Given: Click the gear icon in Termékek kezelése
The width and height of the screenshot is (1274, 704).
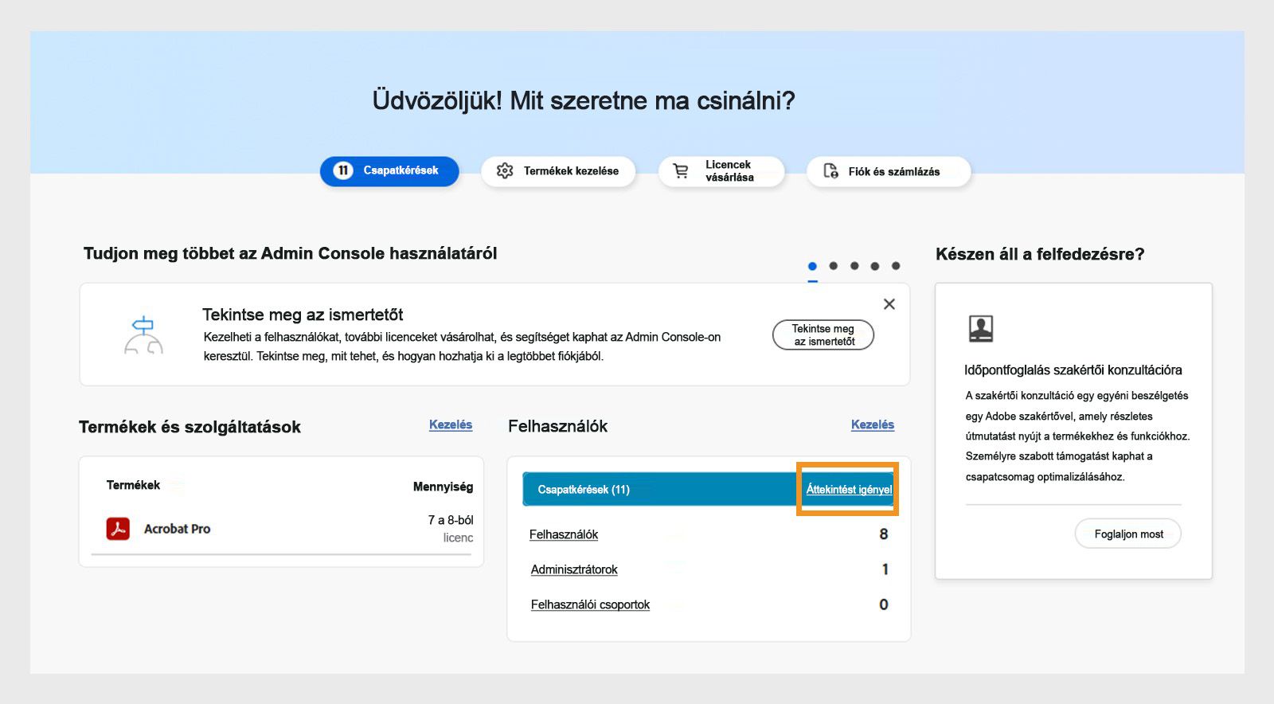Looking at the screenshot, I should point(505,170).
